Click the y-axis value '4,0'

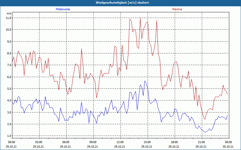pyautogui.click(x=9, y=100)
